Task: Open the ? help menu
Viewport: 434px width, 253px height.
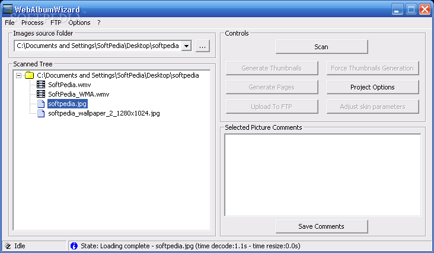Action: (99, 23)
